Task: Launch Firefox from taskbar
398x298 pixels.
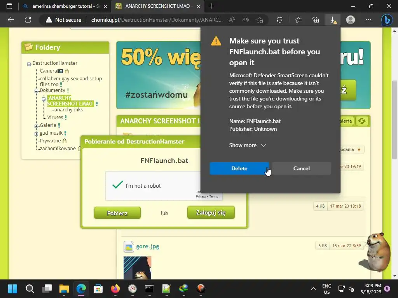Action: pos(115,289)
